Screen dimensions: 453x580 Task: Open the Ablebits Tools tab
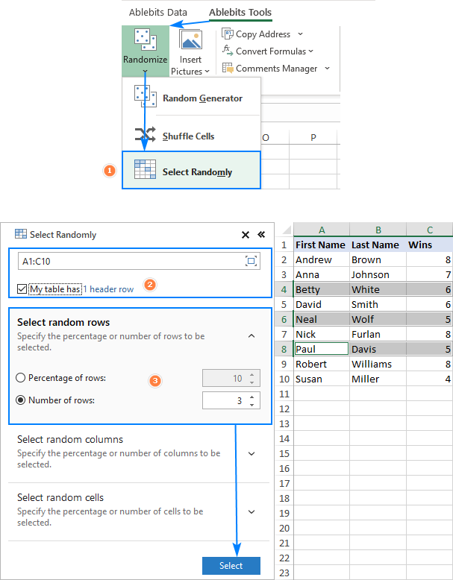click(240, 12)
